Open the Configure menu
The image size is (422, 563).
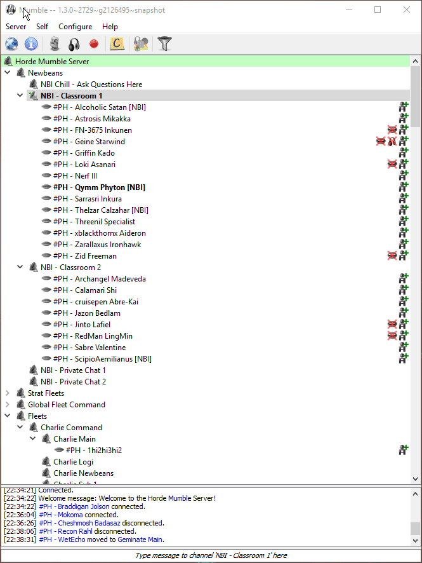75,27
